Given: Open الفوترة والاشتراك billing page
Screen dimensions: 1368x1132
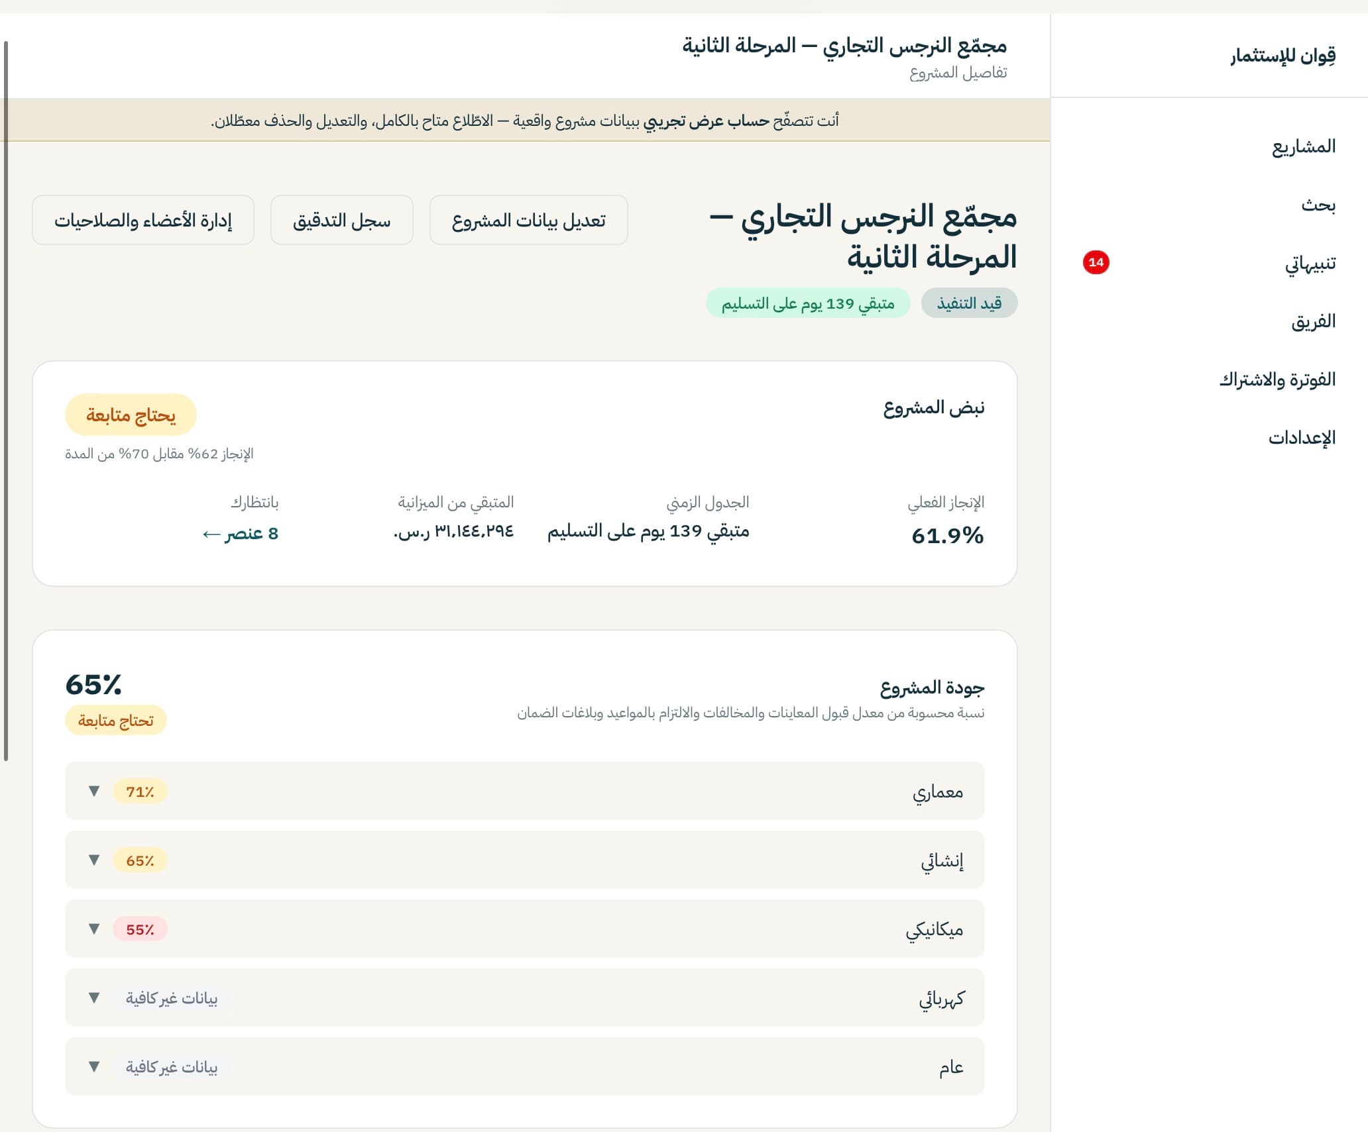Looking at the screenshot, I should coord(1277,380).
